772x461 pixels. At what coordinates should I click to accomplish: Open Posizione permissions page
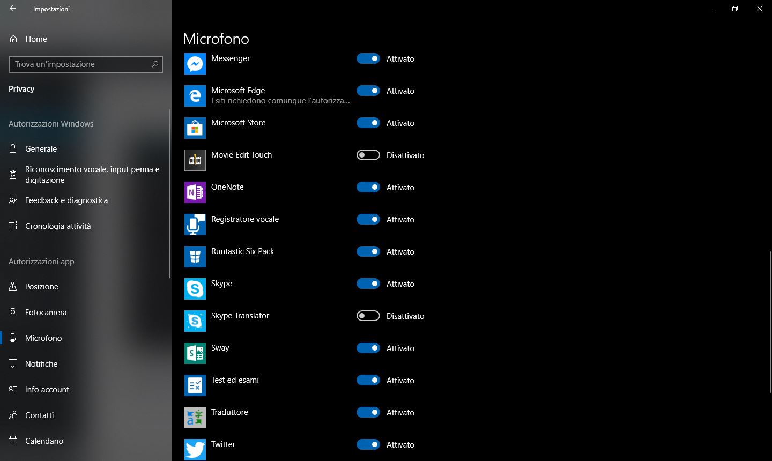86,286
